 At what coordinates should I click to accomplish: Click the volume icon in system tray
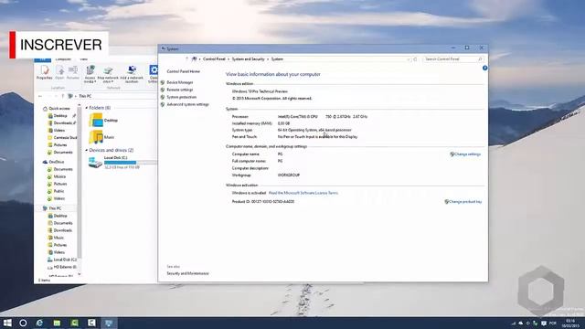click(x=528, y=323)
